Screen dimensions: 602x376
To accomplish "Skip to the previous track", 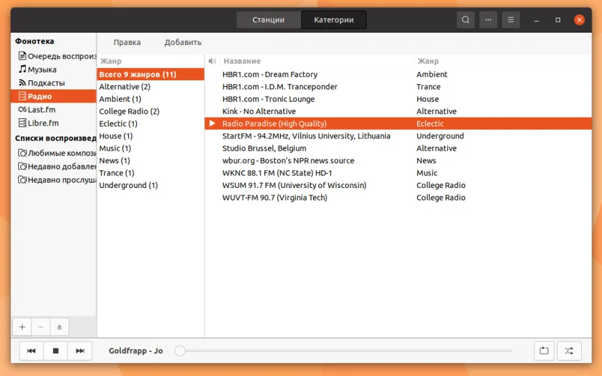I will click(x=31, y=351).
